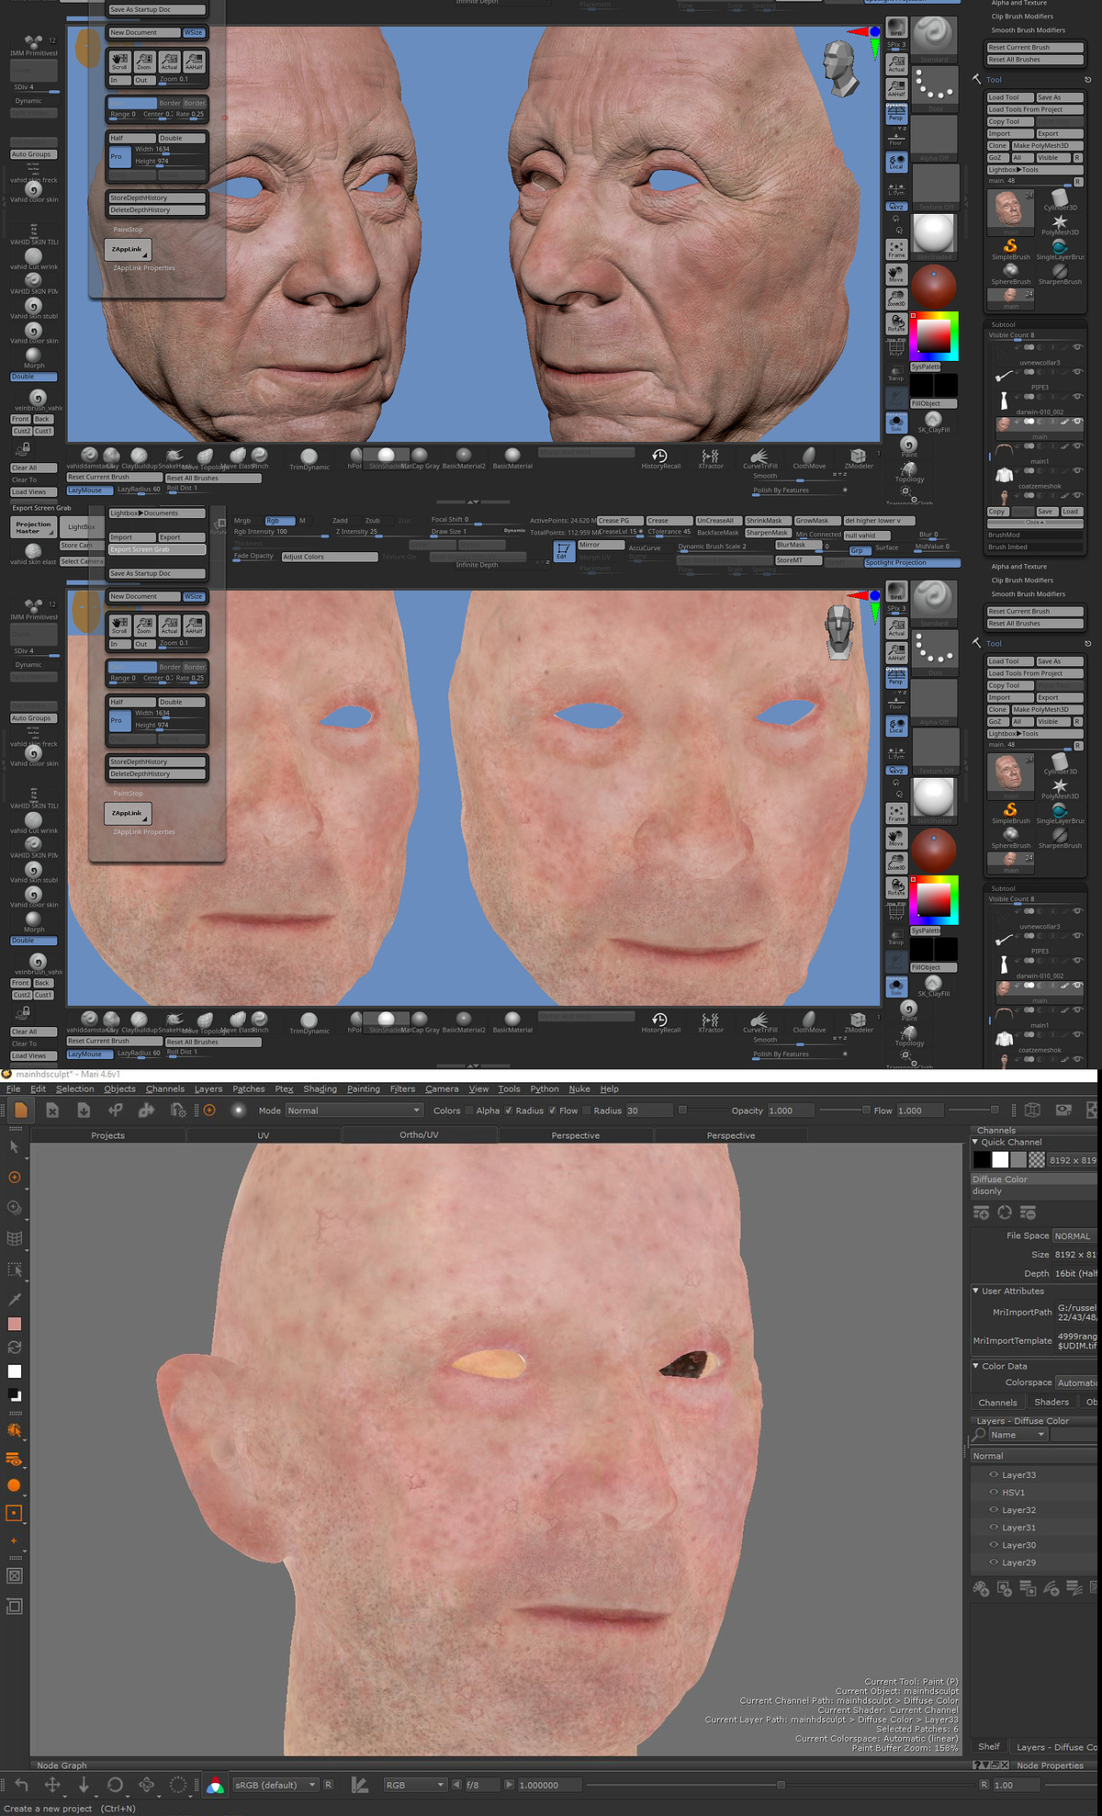Toggle visibility of the HSV1 layer
The height and width of the screenshot is (1816, 1102).
(994, 1492)
